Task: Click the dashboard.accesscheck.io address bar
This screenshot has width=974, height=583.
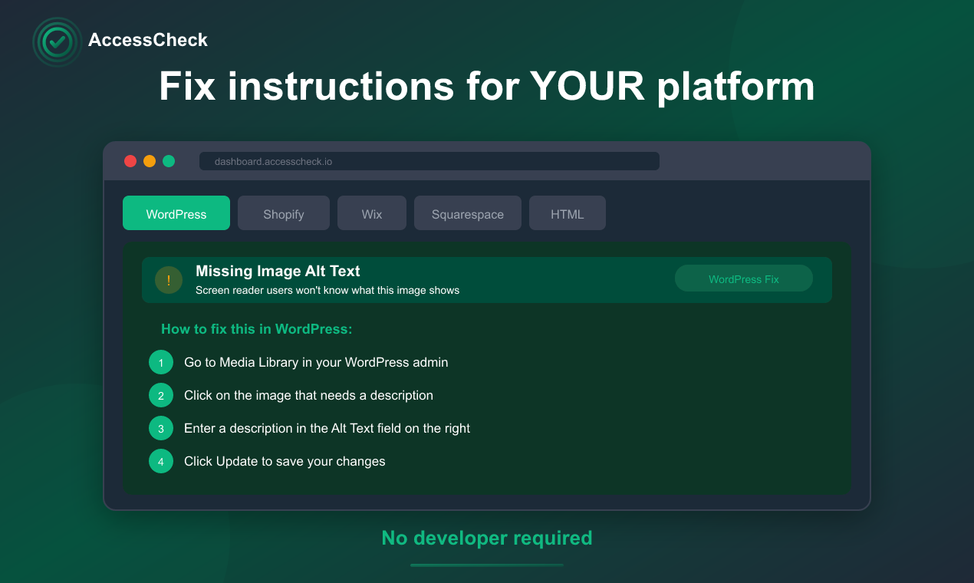Action: pos(429,160)
